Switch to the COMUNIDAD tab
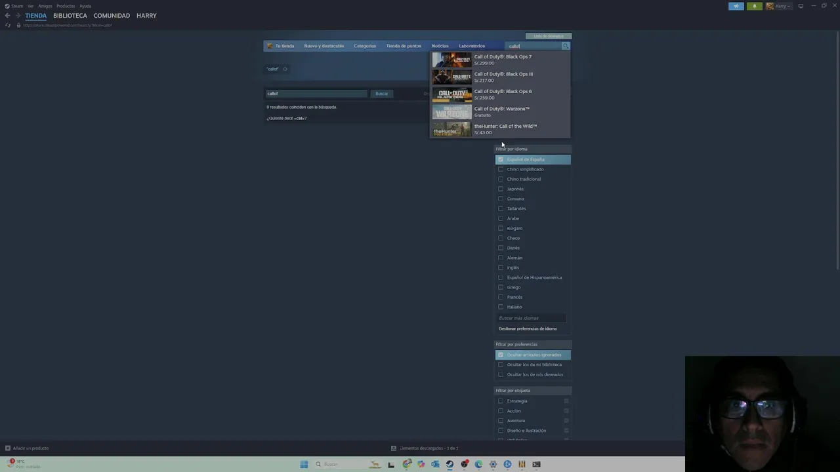The image size is (840, 472). [112, 16]
